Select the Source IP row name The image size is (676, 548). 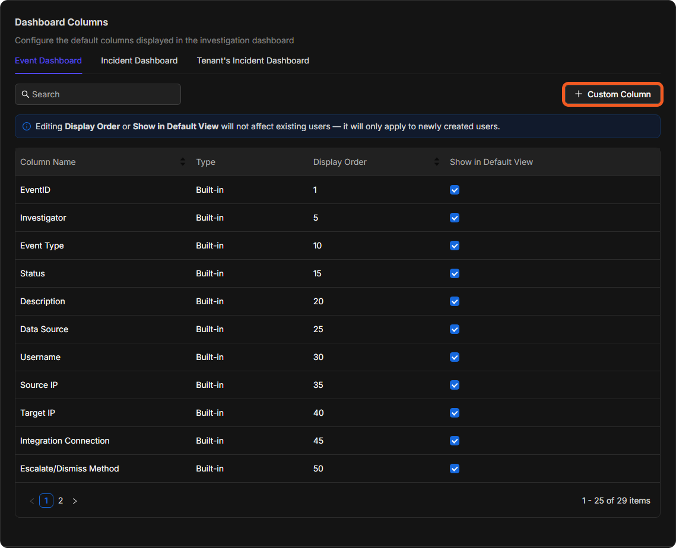coord(39,385)
